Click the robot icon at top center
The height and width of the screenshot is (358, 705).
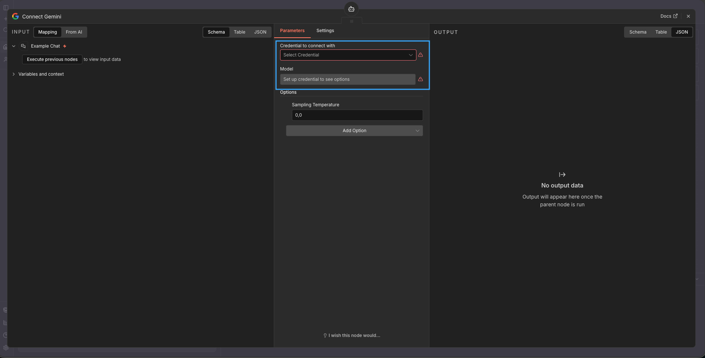pos(351,9)
